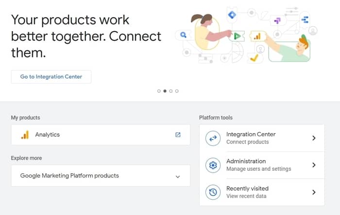
Task: Select the third carousel dot
Action: [x=171, y=91]
